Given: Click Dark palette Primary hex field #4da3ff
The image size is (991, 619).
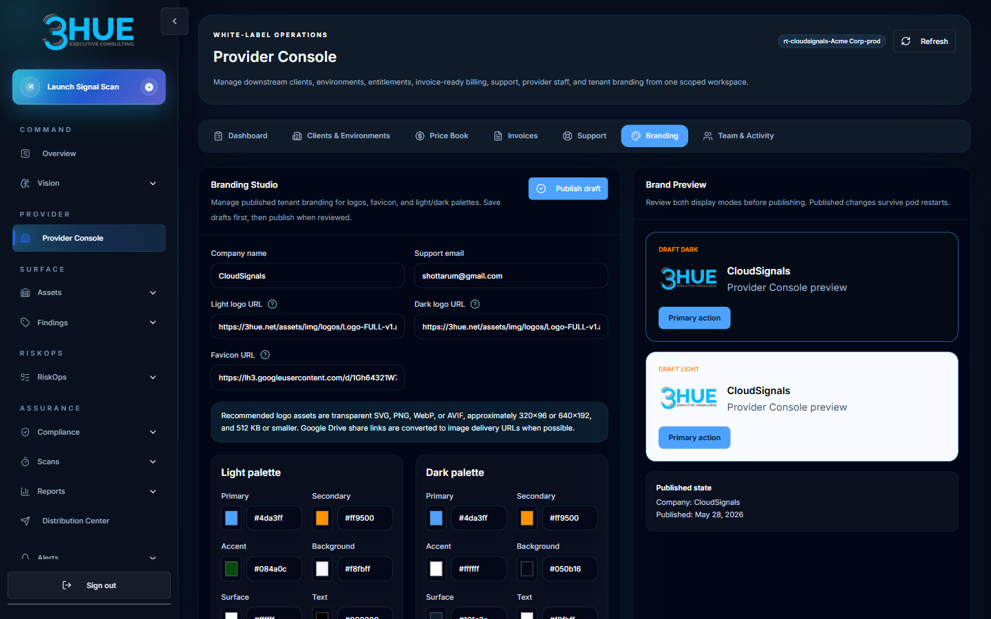Looking at the screenshot, I should 479,518.
